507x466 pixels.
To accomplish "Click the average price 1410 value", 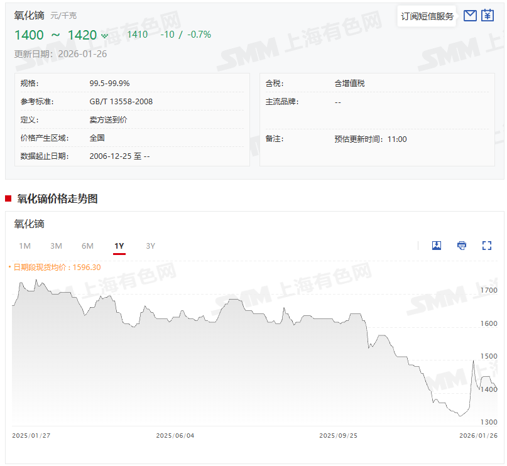I will pos(138,35).
